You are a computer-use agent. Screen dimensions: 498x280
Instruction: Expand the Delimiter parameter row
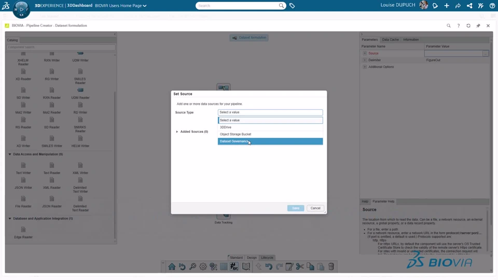[365, 60]
